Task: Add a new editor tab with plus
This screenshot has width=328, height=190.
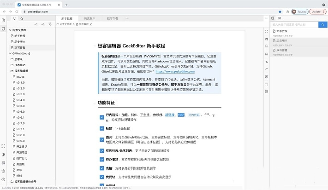Action: [127, 18]
